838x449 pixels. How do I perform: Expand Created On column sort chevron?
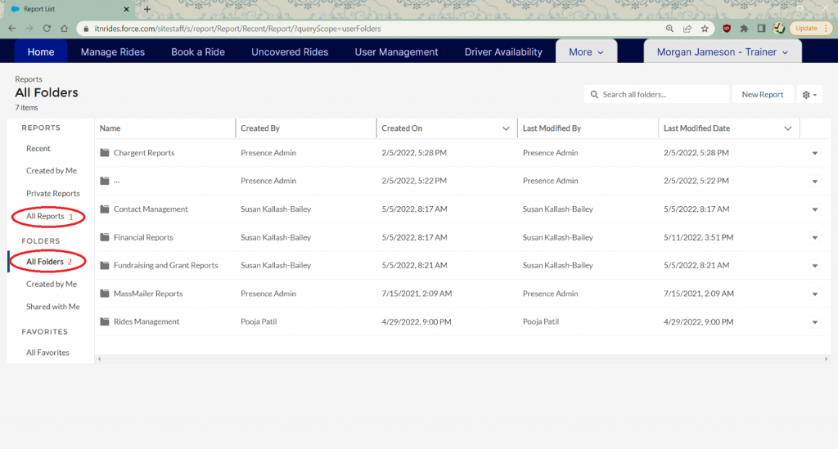pos(506,128)
